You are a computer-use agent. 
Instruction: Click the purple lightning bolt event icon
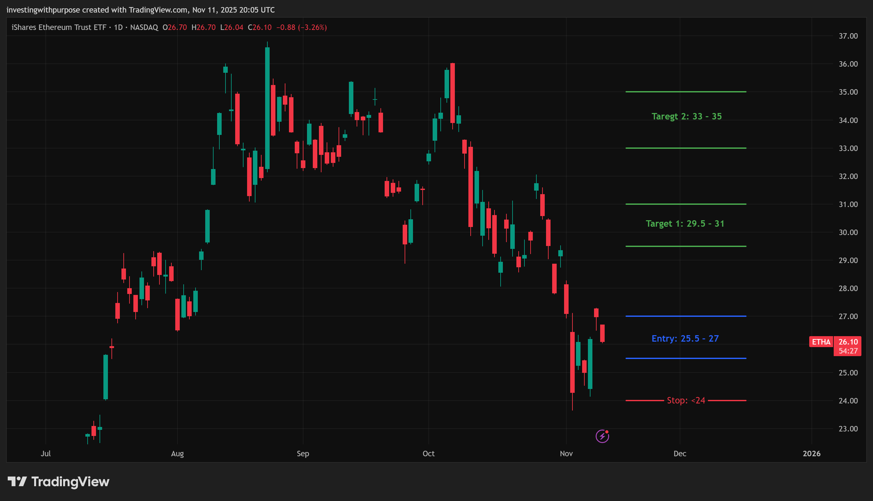(x=602, y=436)
